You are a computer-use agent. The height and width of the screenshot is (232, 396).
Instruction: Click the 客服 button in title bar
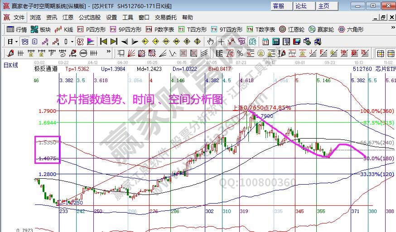click(x=279, y=6)
